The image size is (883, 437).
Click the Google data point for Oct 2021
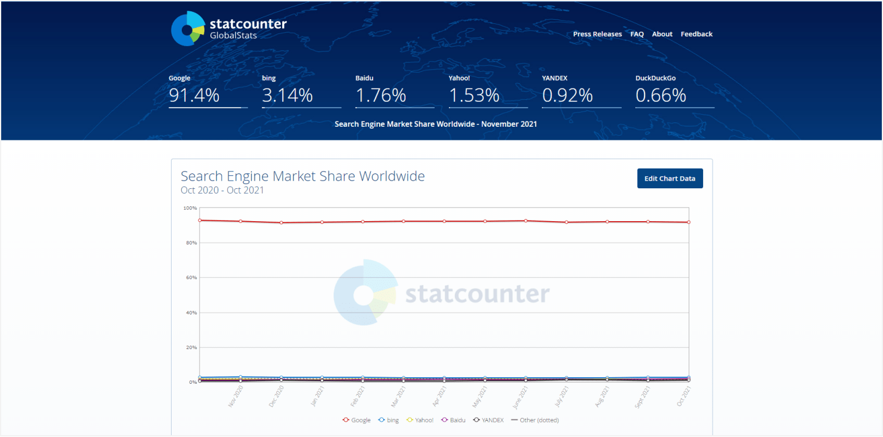coord(689,222)
